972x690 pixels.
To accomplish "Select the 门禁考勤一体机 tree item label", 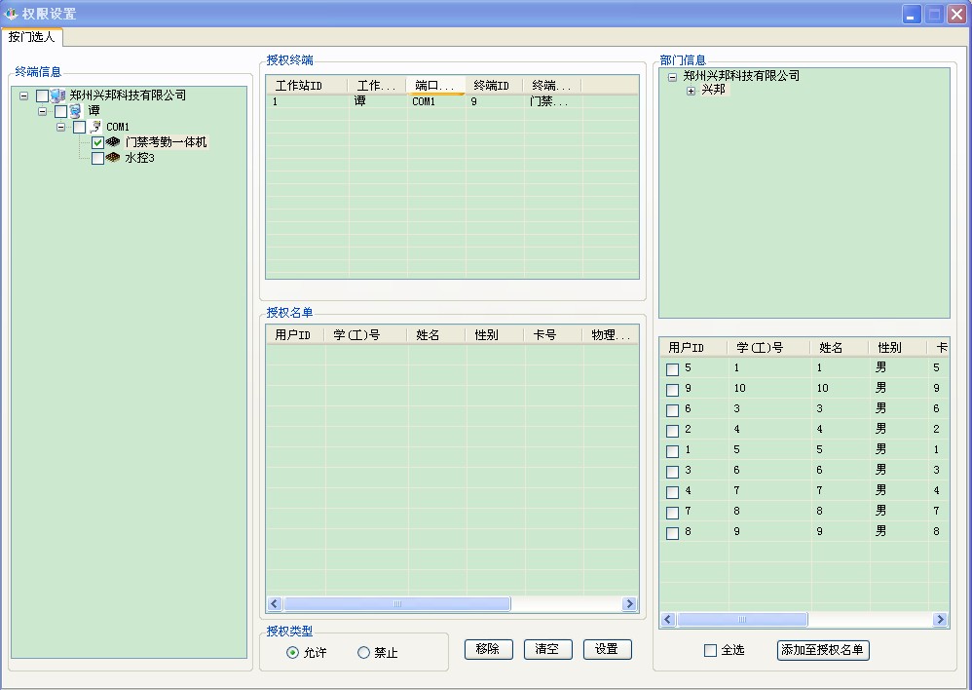I will pos(167,142).
